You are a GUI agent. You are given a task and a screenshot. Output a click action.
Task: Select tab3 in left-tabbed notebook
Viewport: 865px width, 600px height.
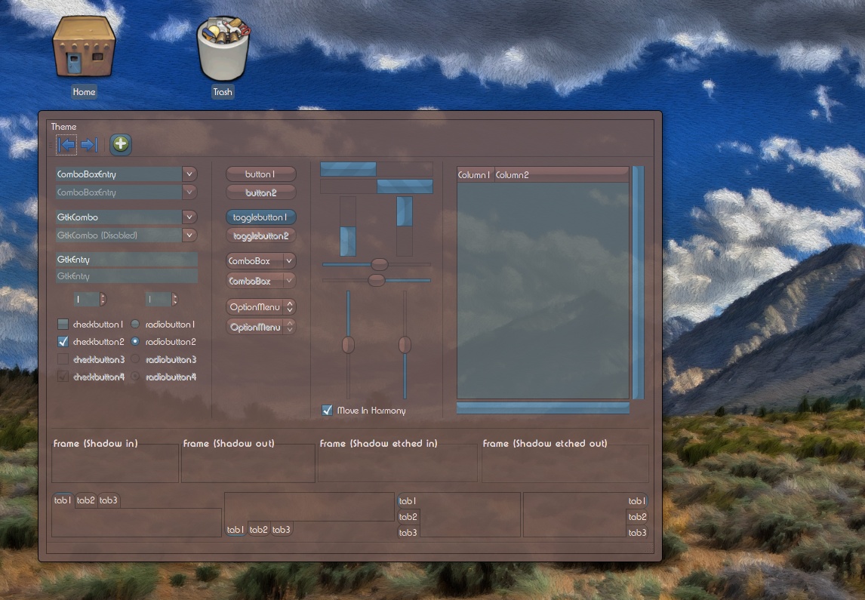(x=408, y=532)
